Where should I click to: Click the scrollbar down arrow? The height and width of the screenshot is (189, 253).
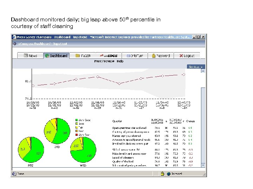[x=203, y=165]
